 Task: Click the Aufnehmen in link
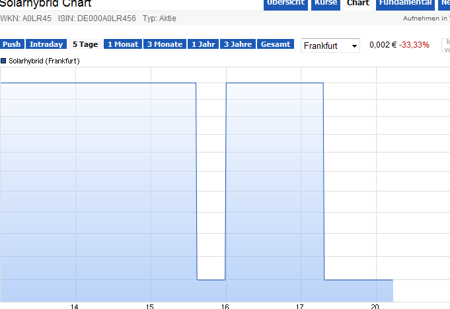[426, 18]
